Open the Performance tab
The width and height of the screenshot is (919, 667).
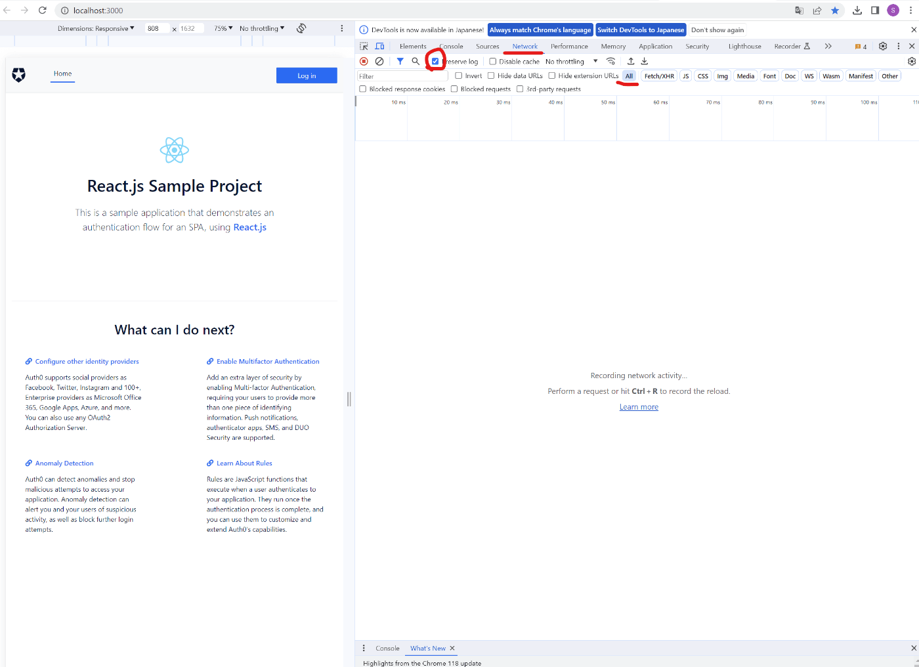pos(569,47)
